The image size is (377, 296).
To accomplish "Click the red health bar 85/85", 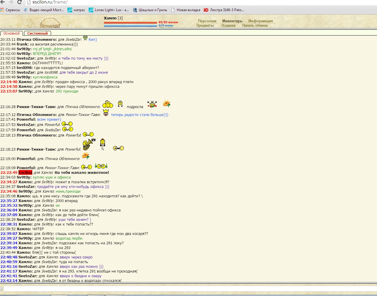I will tap(130, 22).
